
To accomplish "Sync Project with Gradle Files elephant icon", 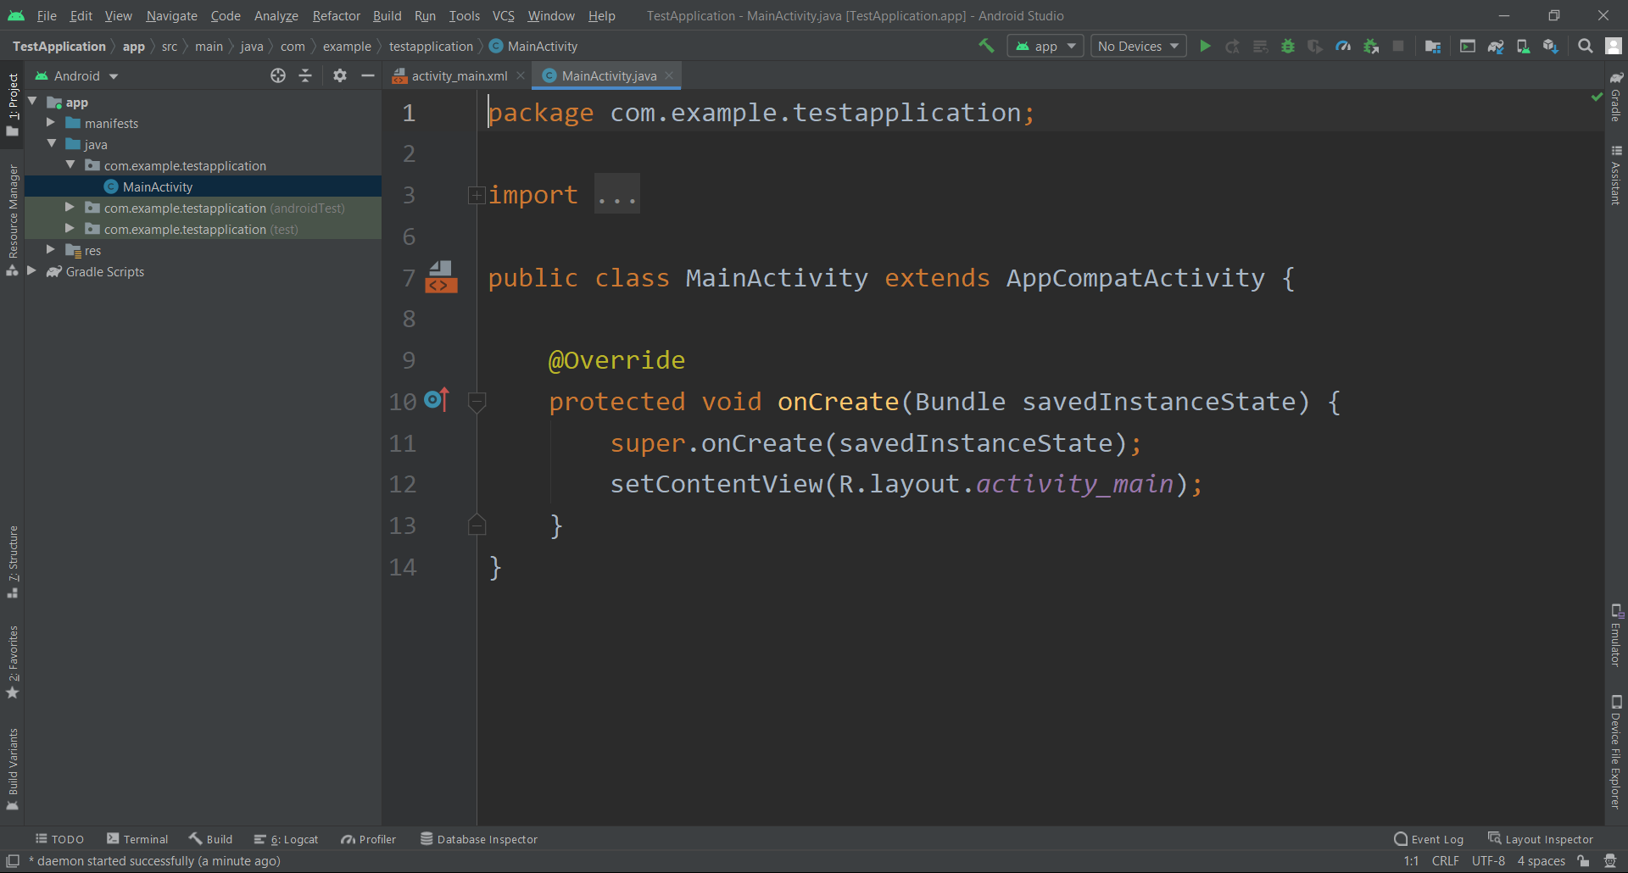I will click(1496, 46).
